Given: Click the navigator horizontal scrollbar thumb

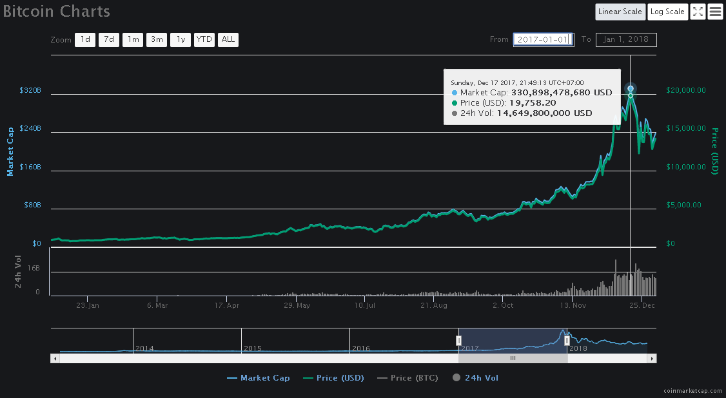Looking at the screenshot, I should pos(513,358).
